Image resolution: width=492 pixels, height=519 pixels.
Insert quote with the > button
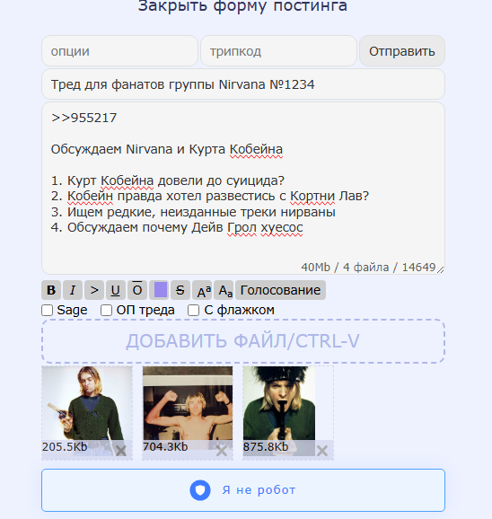pos(94,290)
